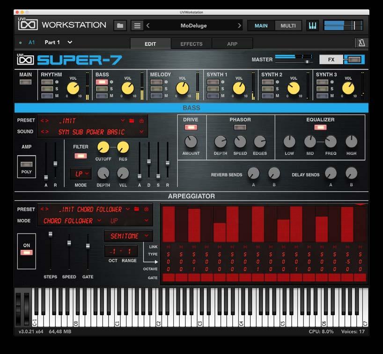Click the first arpeggiator step bar
383x354 pixels.
tap(169, 224)
